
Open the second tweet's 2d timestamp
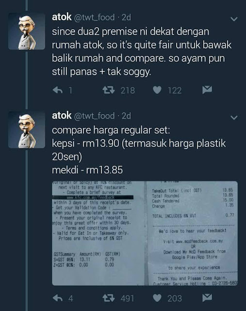click(126, 116)
